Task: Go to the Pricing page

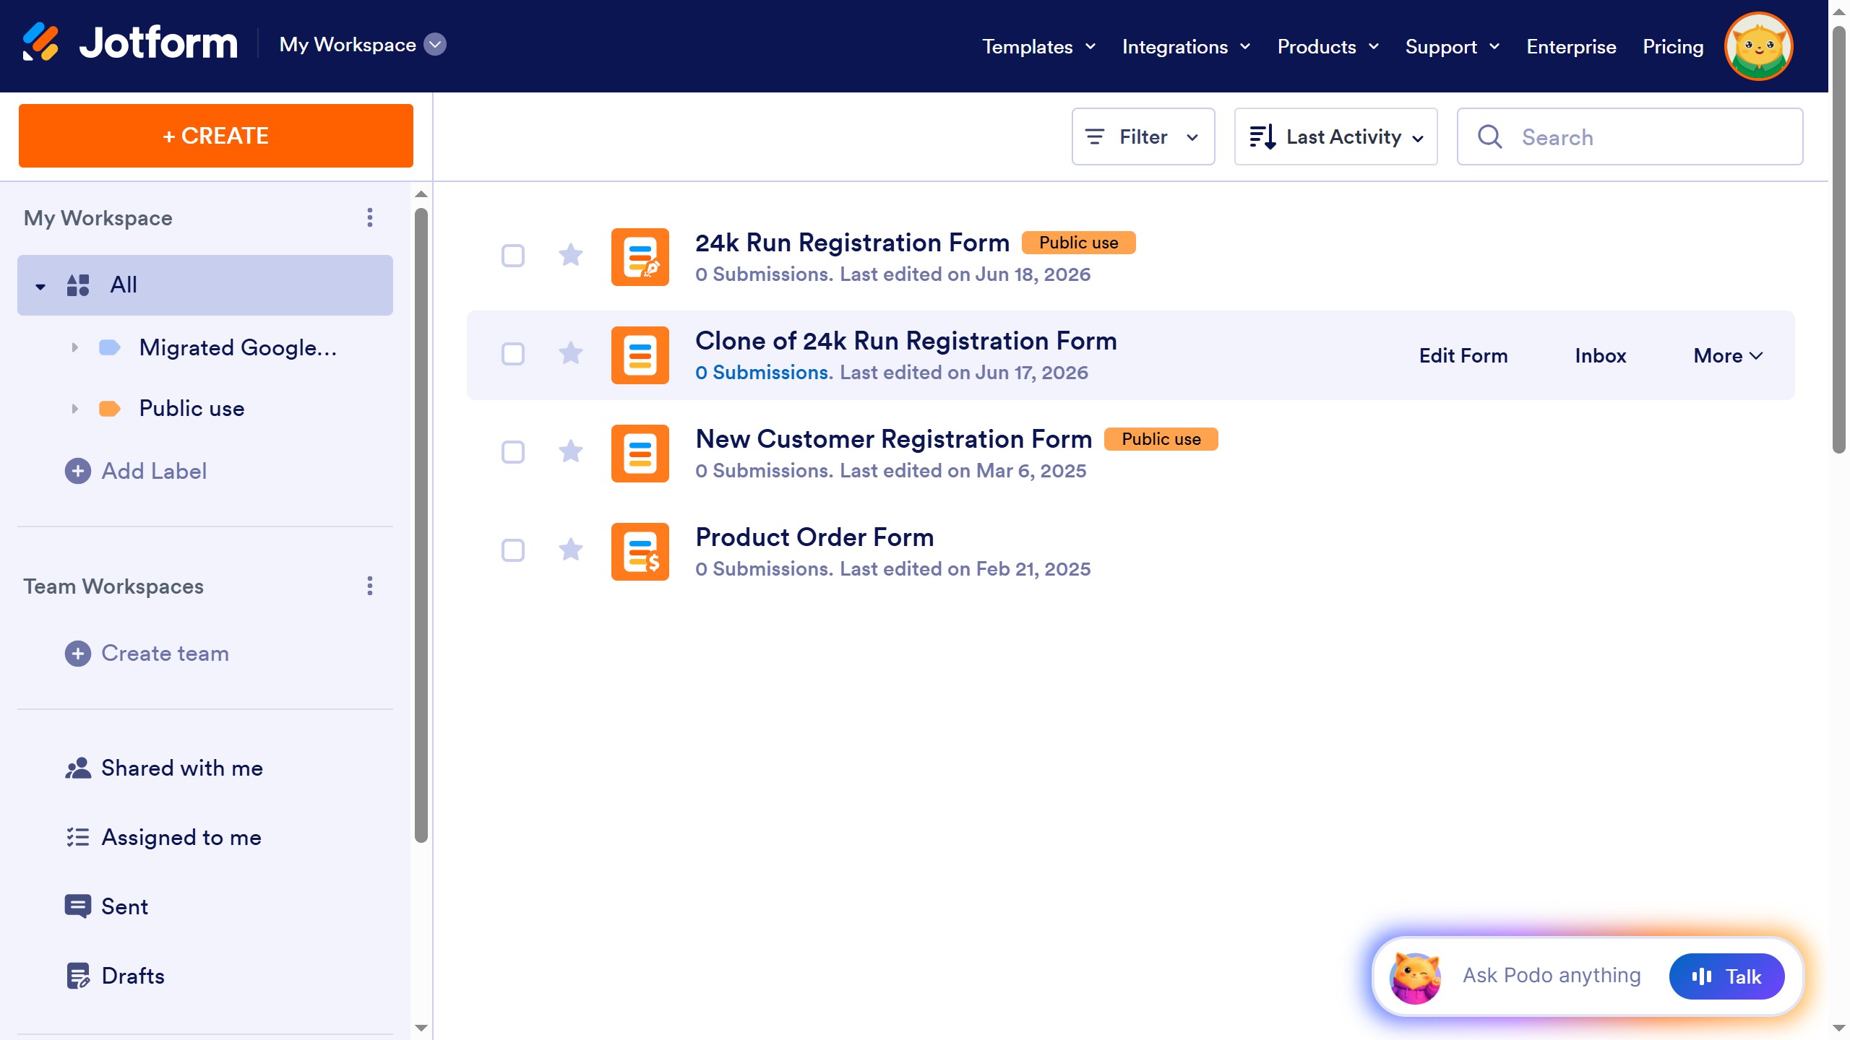Action: point(1673,47)
